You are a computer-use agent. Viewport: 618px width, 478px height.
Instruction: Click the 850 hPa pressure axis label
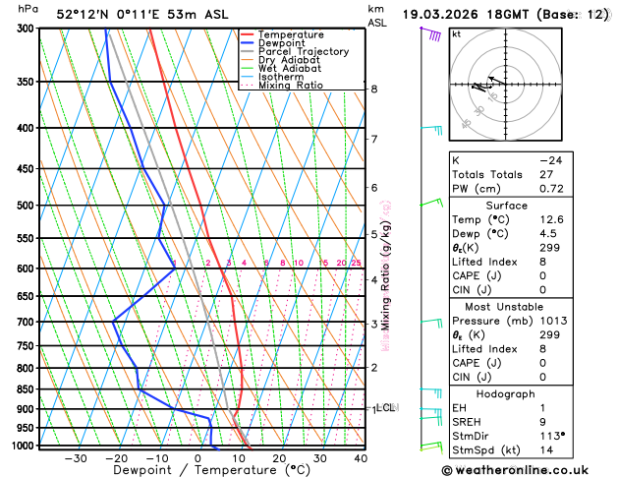pyautogui.click(x=26, y=389)
